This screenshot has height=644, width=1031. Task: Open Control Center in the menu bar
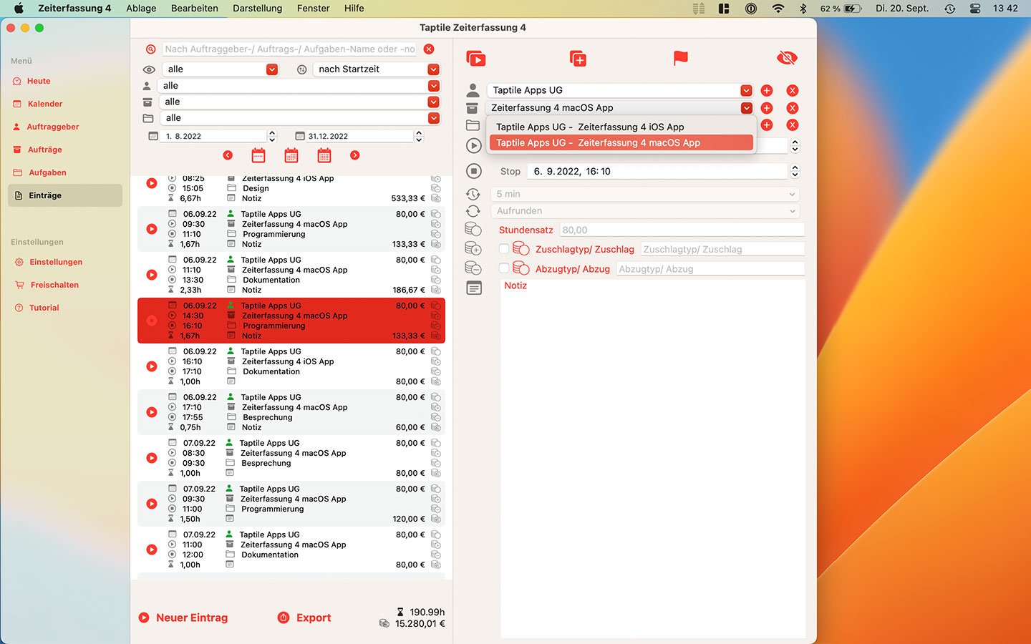tap(975, 9)
